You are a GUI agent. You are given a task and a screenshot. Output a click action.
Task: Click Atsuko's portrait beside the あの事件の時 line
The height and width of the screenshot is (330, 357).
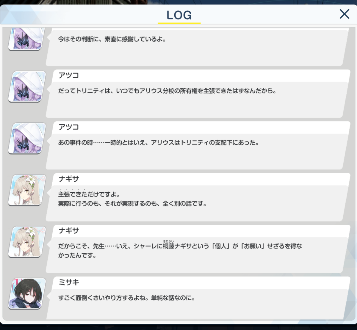pos(27,138)
